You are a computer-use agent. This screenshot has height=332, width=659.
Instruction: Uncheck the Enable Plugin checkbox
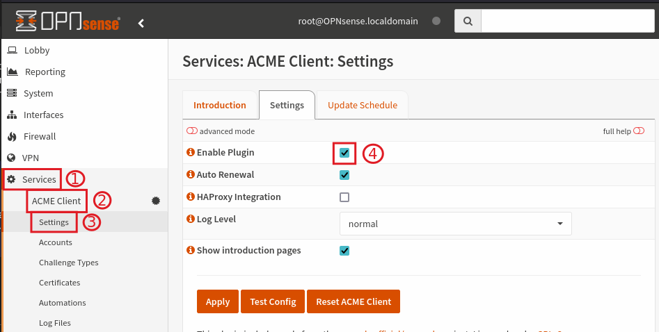[344, 153]
